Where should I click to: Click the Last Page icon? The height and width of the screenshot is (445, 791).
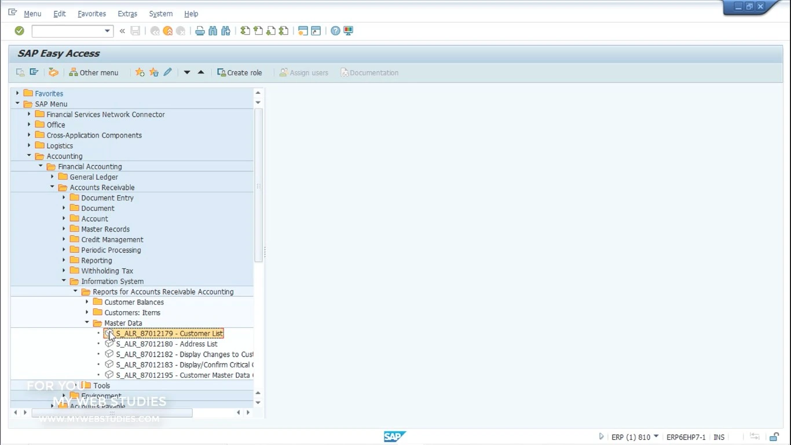point(284,31)
